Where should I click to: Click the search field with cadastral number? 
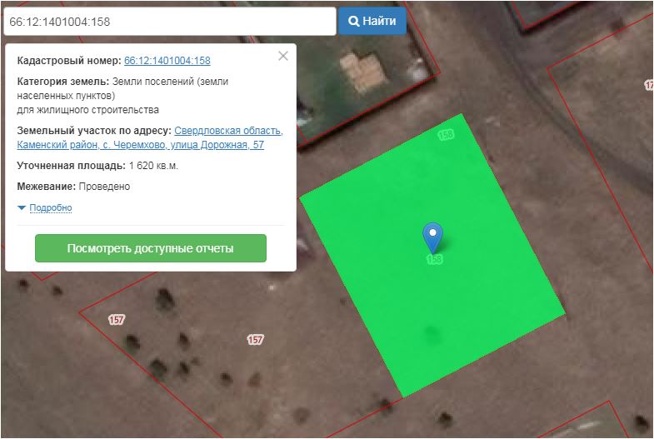170,22
